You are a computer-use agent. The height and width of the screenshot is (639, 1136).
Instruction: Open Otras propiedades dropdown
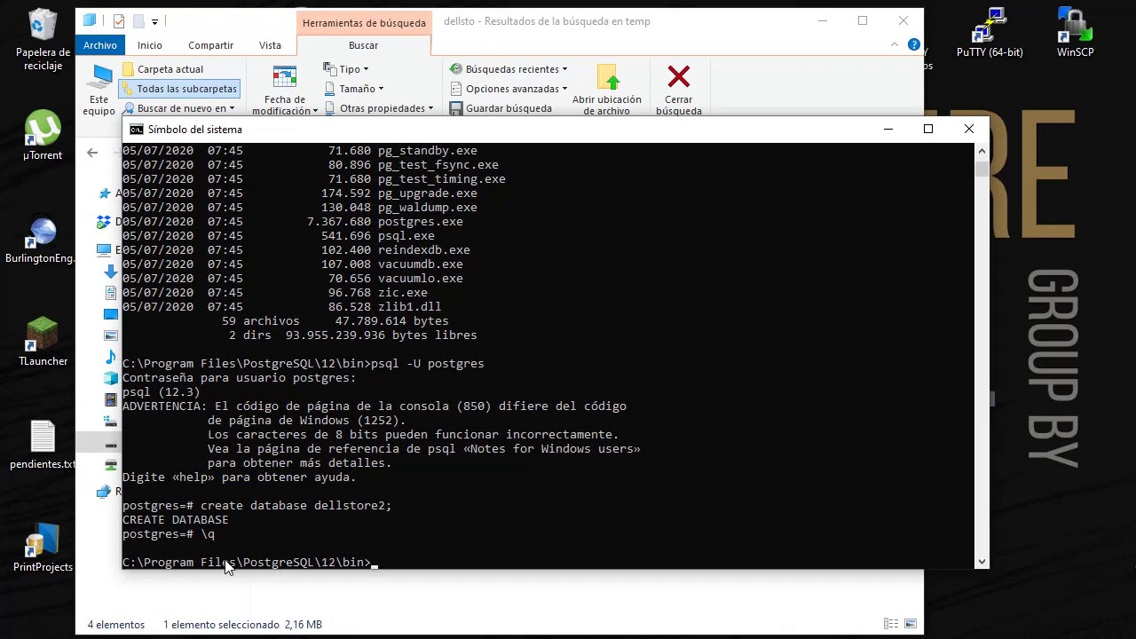point(379,108)
